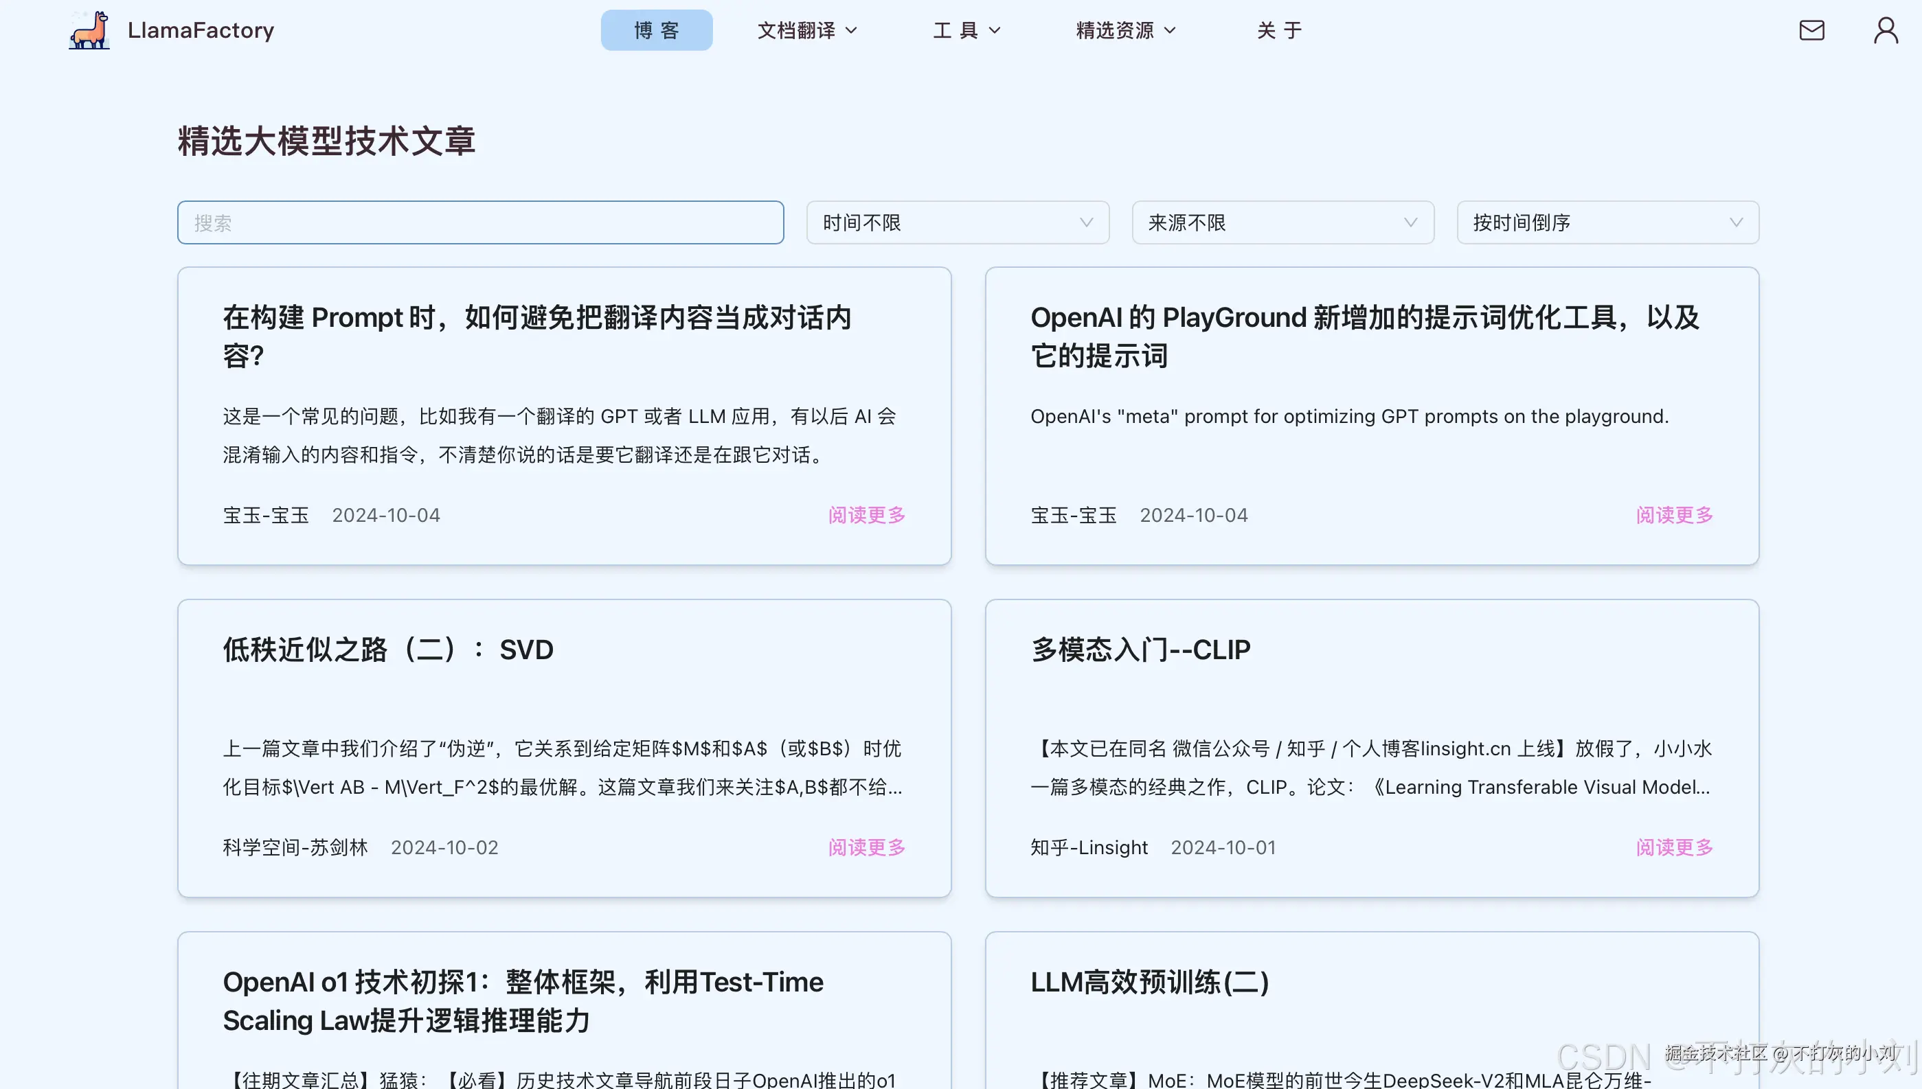This screenshot has height=1089, width=1922.
Task: Click the 宝玉-宝玉 author name
Action: coord(267,514)
